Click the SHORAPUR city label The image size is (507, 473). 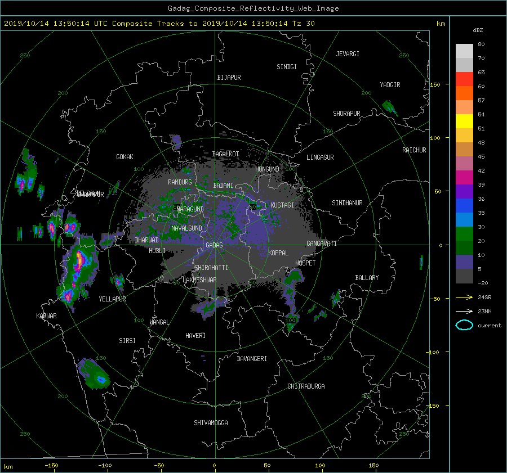(346, 114)
